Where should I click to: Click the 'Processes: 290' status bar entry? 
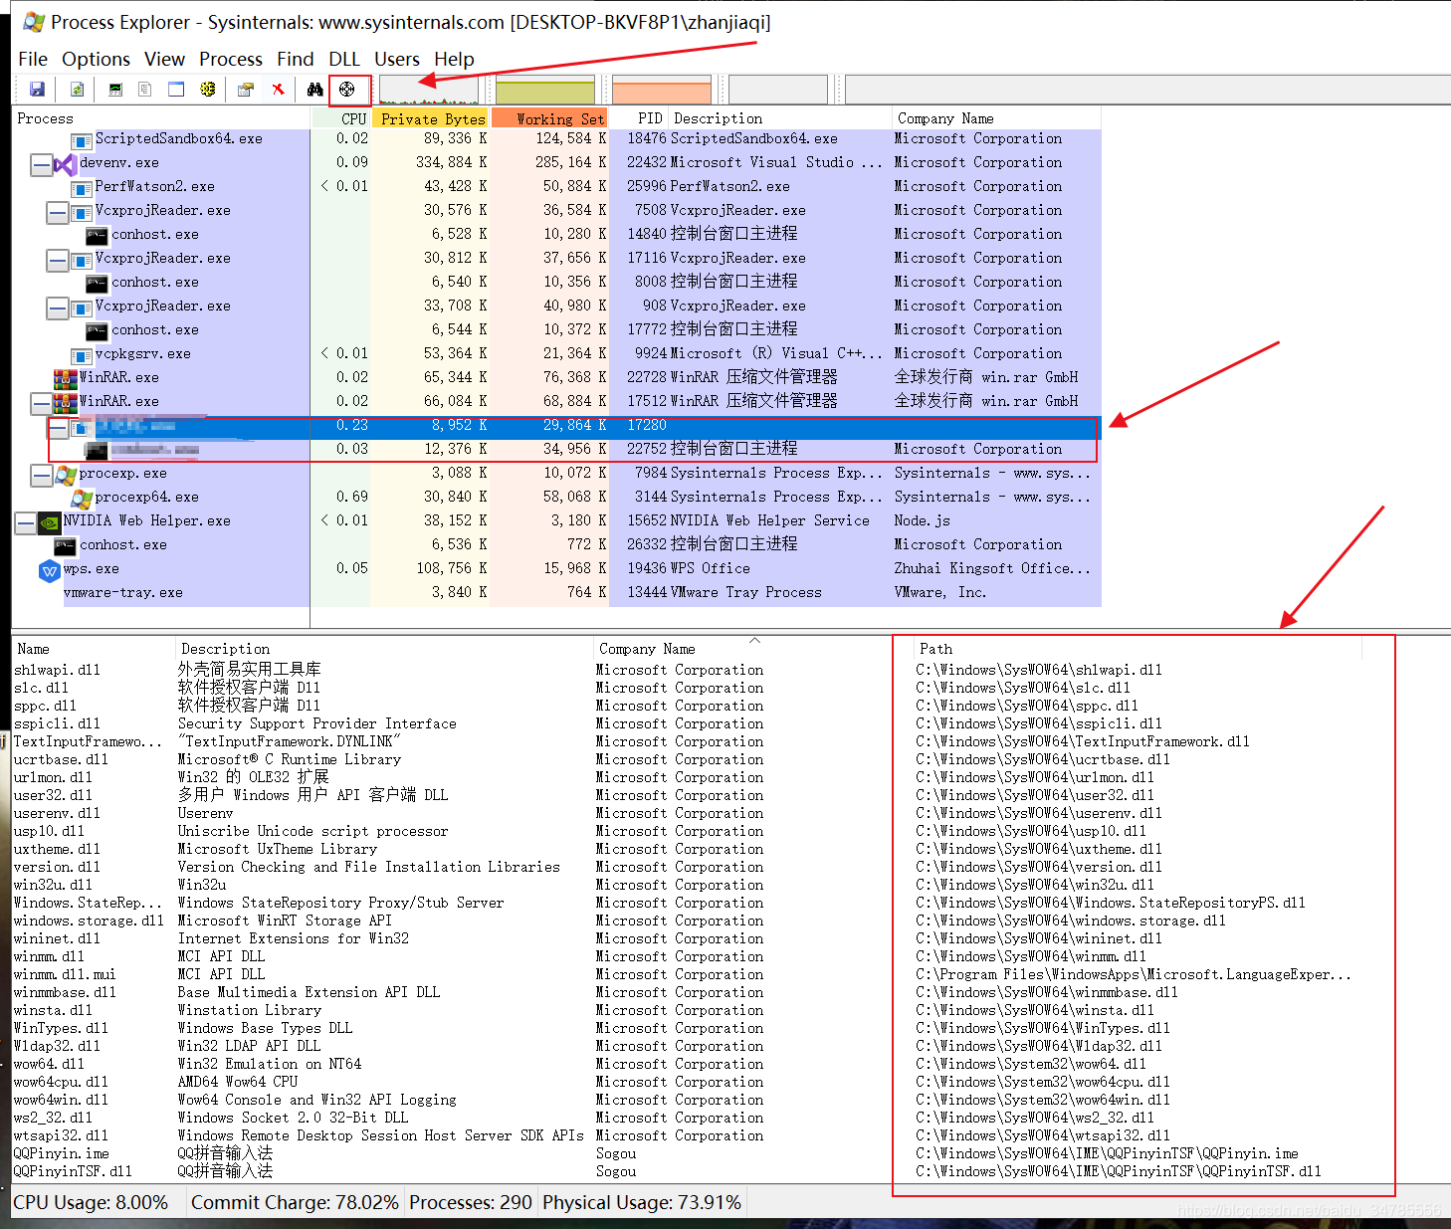click(x=471, y=1202)
